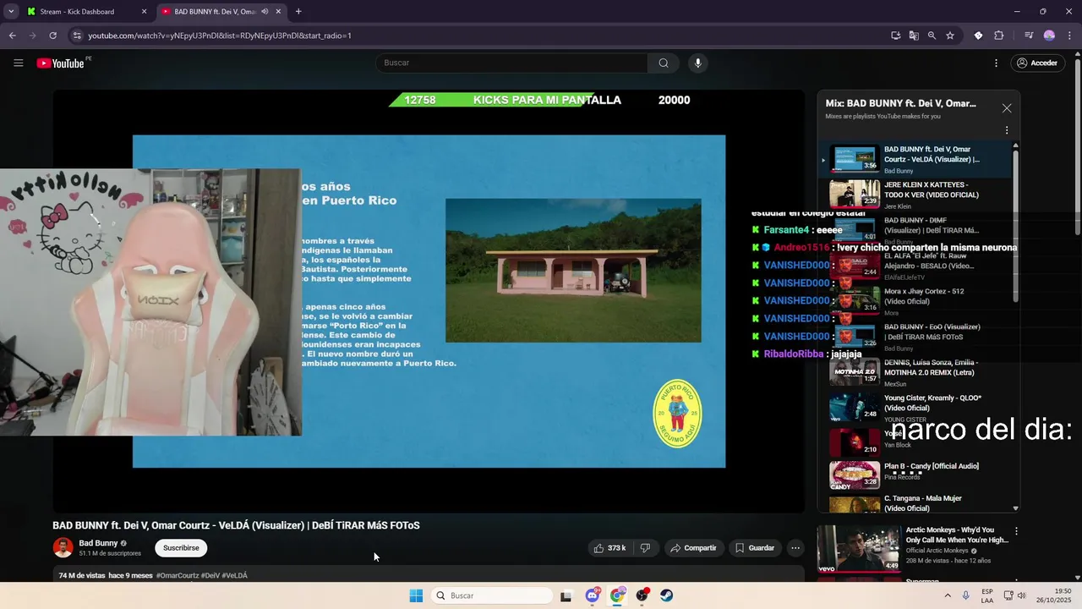
Task: Open media controls music note icon
Action: tap(1029, 36)
